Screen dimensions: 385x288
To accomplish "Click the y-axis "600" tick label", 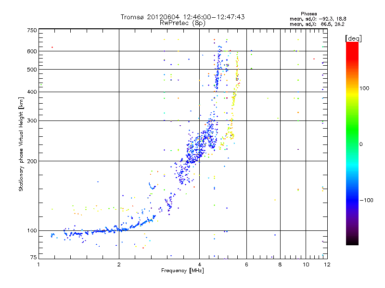I will tap(32, 51).
